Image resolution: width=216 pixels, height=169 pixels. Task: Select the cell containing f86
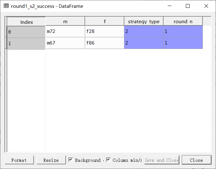click(105, 43)
